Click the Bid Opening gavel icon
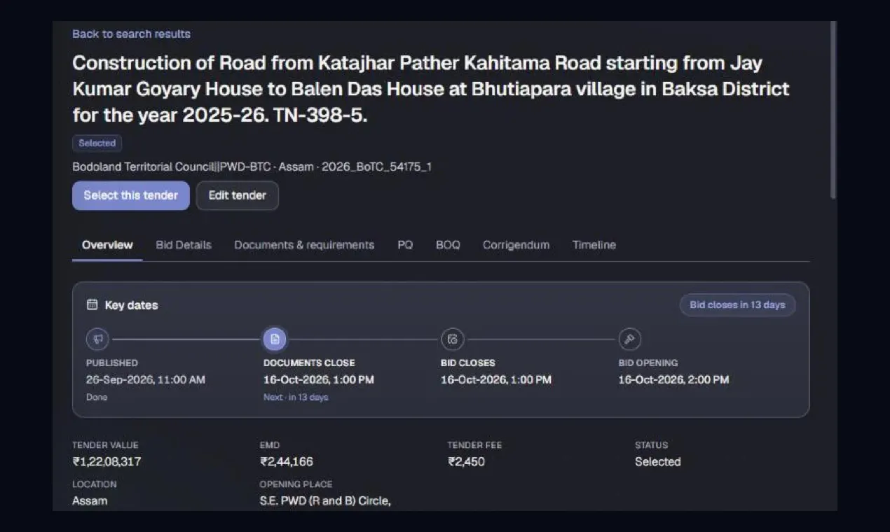Viewport: 890px width, 532px height. pyautogui.click(x=629, y=339)
